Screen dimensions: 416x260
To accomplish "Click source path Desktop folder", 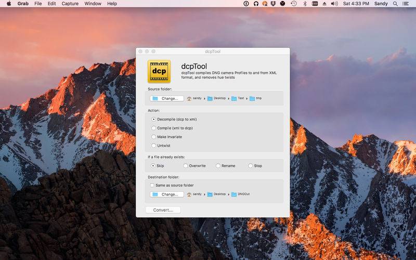I will tap(217, 98).
